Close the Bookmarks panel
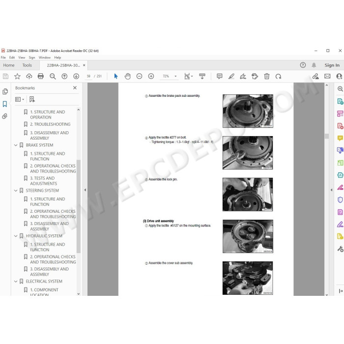The height and width of the screenshot is (344, 344). pos(75,88)
